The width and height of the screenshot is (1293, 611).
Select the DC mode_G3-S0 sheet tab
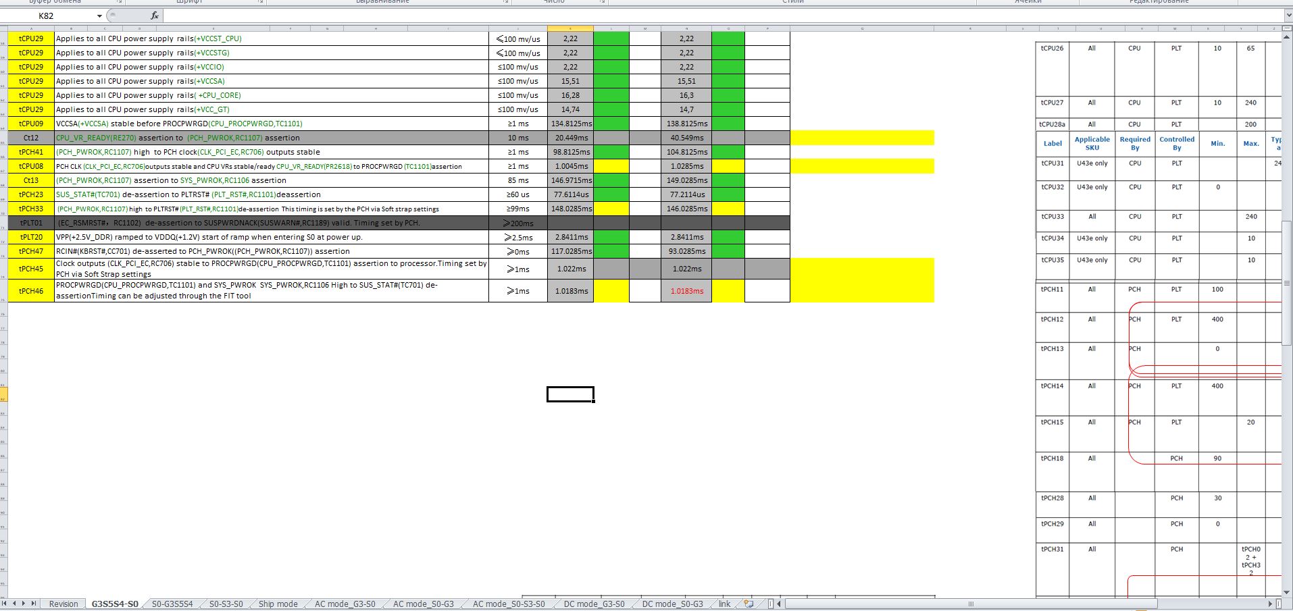(594, 604)
